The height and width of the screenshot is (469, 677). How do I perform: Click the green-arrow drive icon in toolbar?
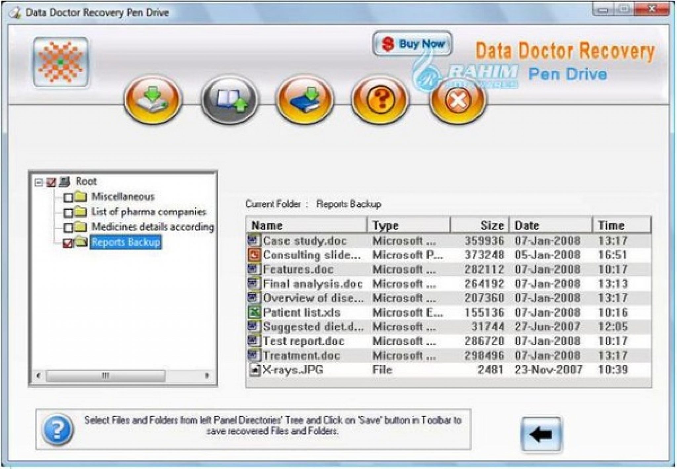click(153, 100)
